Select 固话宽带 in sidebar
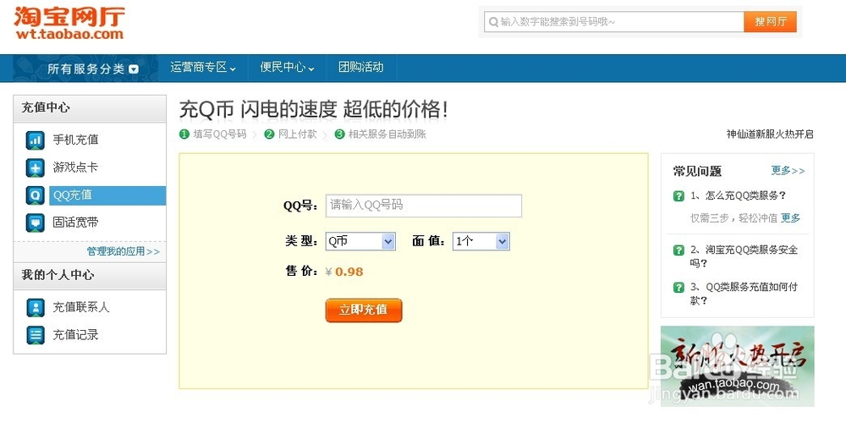This screenshot has height=423, width=846. click(x=75, y=222)
